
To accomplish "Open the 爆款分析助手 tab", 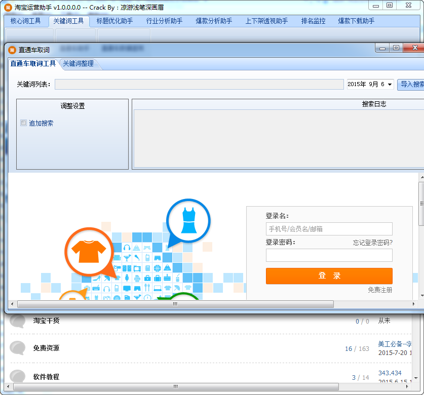I will pyautogui.click(x=214, y=21).
